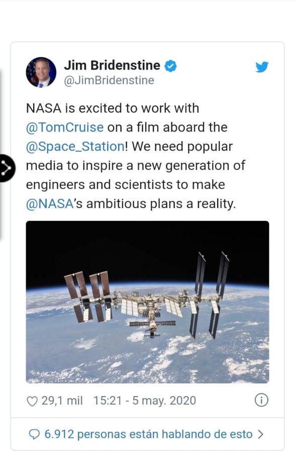This screenshot has width=297, height=457.
Task: Click the Jim Bridenstine display name
Action: click(x=112, y=66)
